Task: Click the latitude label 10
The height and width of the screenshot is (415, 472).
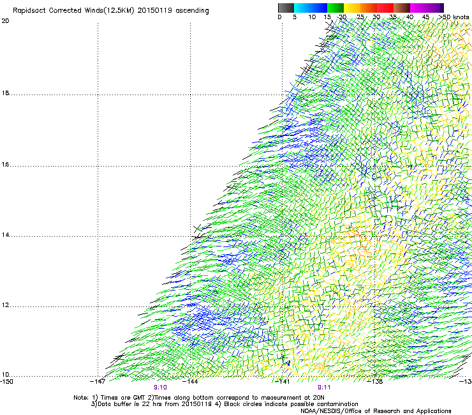Action: click(x=5, y=375)
